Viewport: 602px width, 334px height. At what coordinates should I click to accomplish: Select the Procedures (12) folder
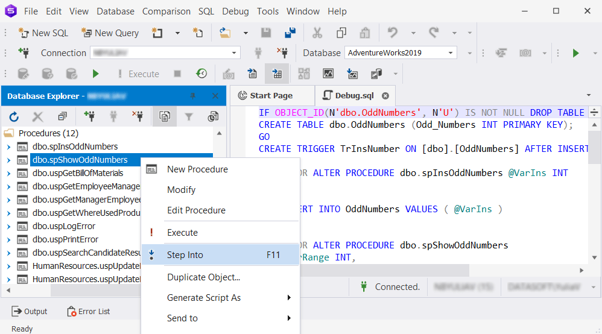pyautogui.click(x=48, y=133)
